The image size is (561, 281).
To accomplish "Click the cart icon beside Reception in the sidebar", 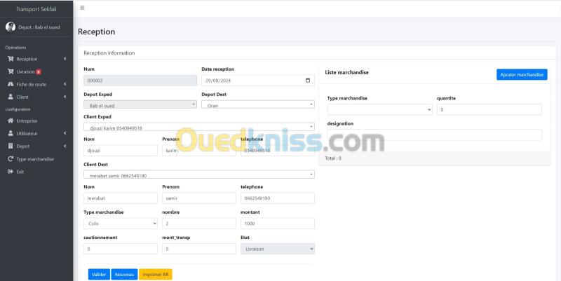I will click(11, 59).
